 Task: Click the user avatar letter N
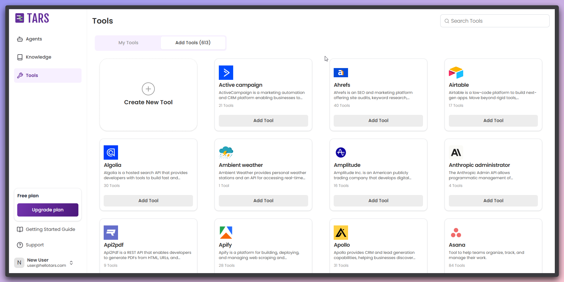(19, 262)
